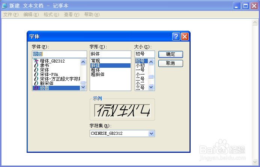This screenshot has width=260, height=167.
Task: Expand the 字符集 CHINESE_GB2312 dropdown
Action: 151,133
